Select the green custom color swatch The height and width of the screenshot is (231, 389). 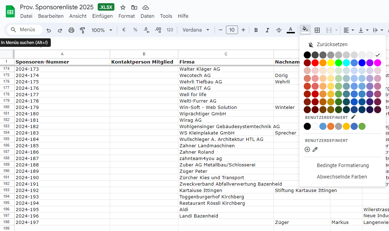pos(362,126)
